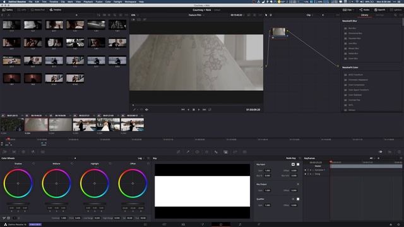Image resolution: width=404 pixels, height=227 pixels.
Task: Switch to the Deliver page
Action: tap(259, 224)
